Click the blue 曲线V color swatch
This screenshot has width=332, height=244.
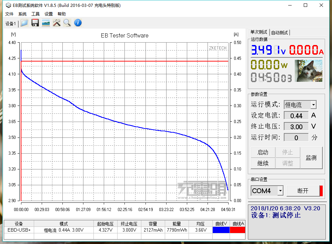click(221, 230)
